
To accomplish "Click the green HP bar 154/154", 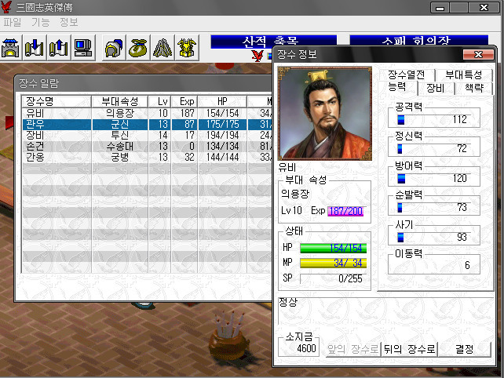I will click(x=333, y=249).
